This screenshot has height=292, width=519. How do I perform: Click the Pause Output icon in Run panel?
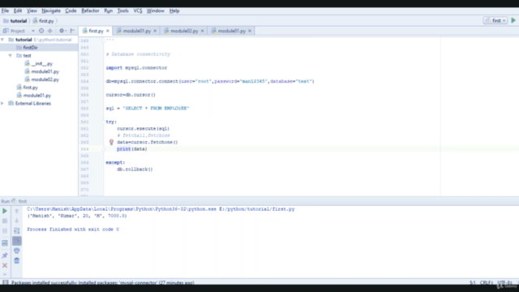(5, 230)
